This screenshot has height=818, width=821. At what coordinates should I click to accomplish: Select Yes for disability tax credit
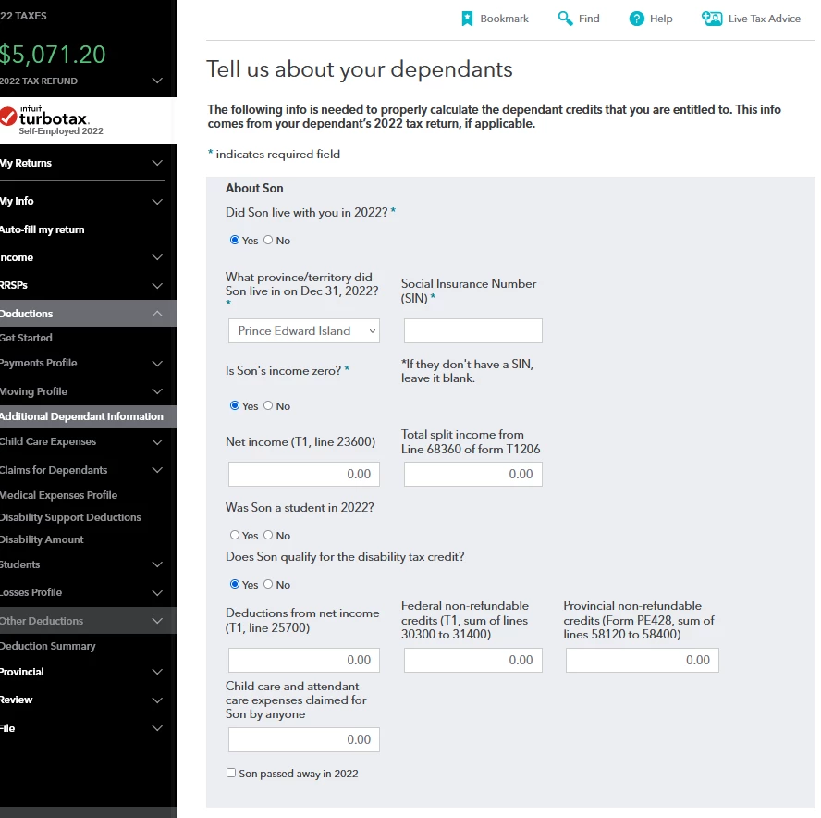pos(235,584)
